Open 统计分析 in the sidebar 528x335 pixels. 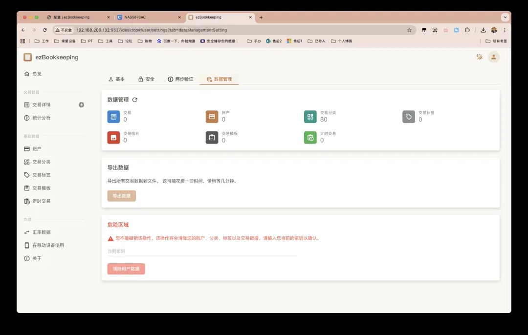point(41,118)
